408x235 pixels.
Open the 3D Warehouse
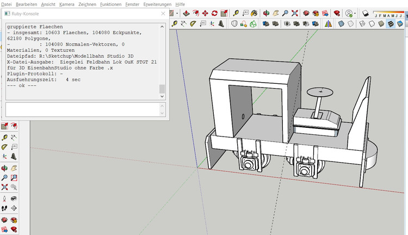point(307,13)
